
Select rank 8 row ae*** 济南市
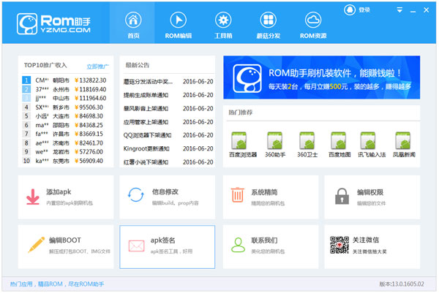[64, 143]
